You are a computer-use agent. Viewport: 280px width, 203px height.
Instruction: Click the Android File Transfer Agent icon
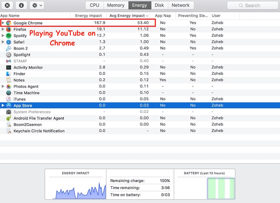(x=9, y=118)
